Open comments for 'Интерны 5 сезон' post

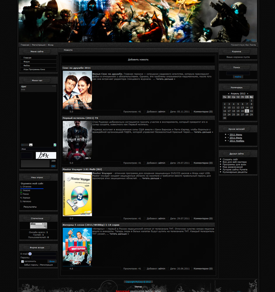(203, 269)
